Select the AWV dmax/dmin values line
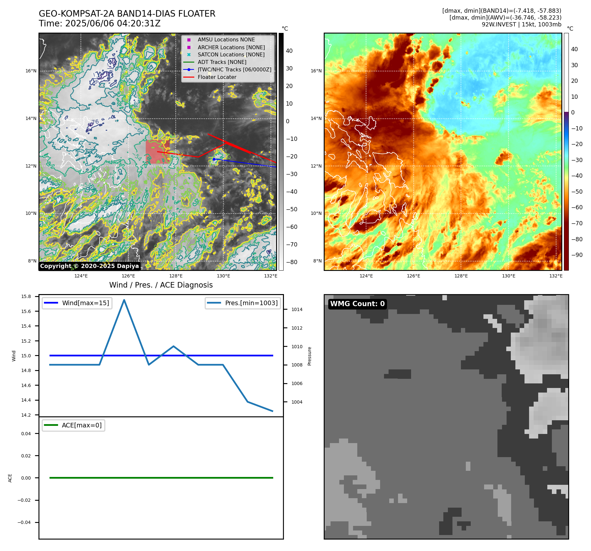Viewport: 591px width, 551px height. 505,18
